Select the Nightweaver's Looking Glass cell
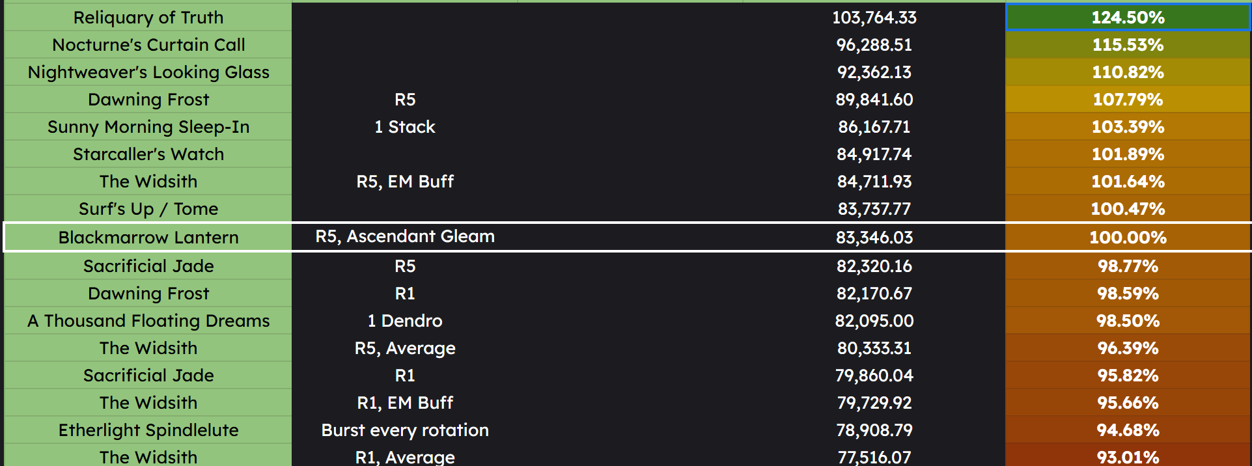Screen dimensions: 1252x466 pos(148,72)
